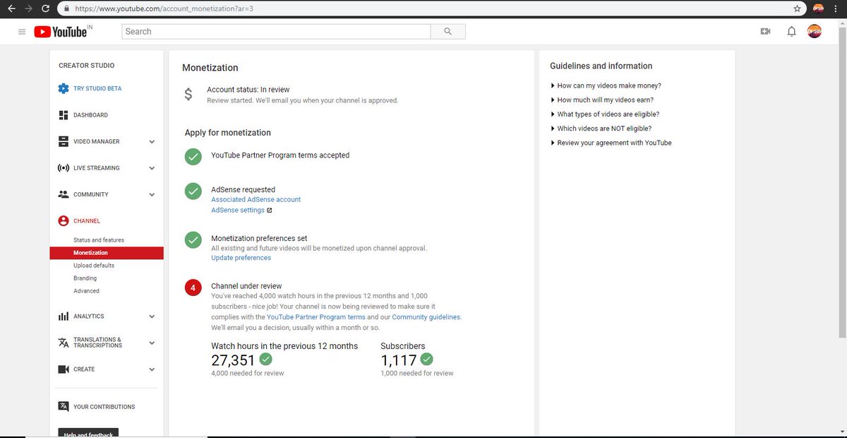The image size is (847, 438).
Task: Click 'Account status: In review' text
Action: 248,90
